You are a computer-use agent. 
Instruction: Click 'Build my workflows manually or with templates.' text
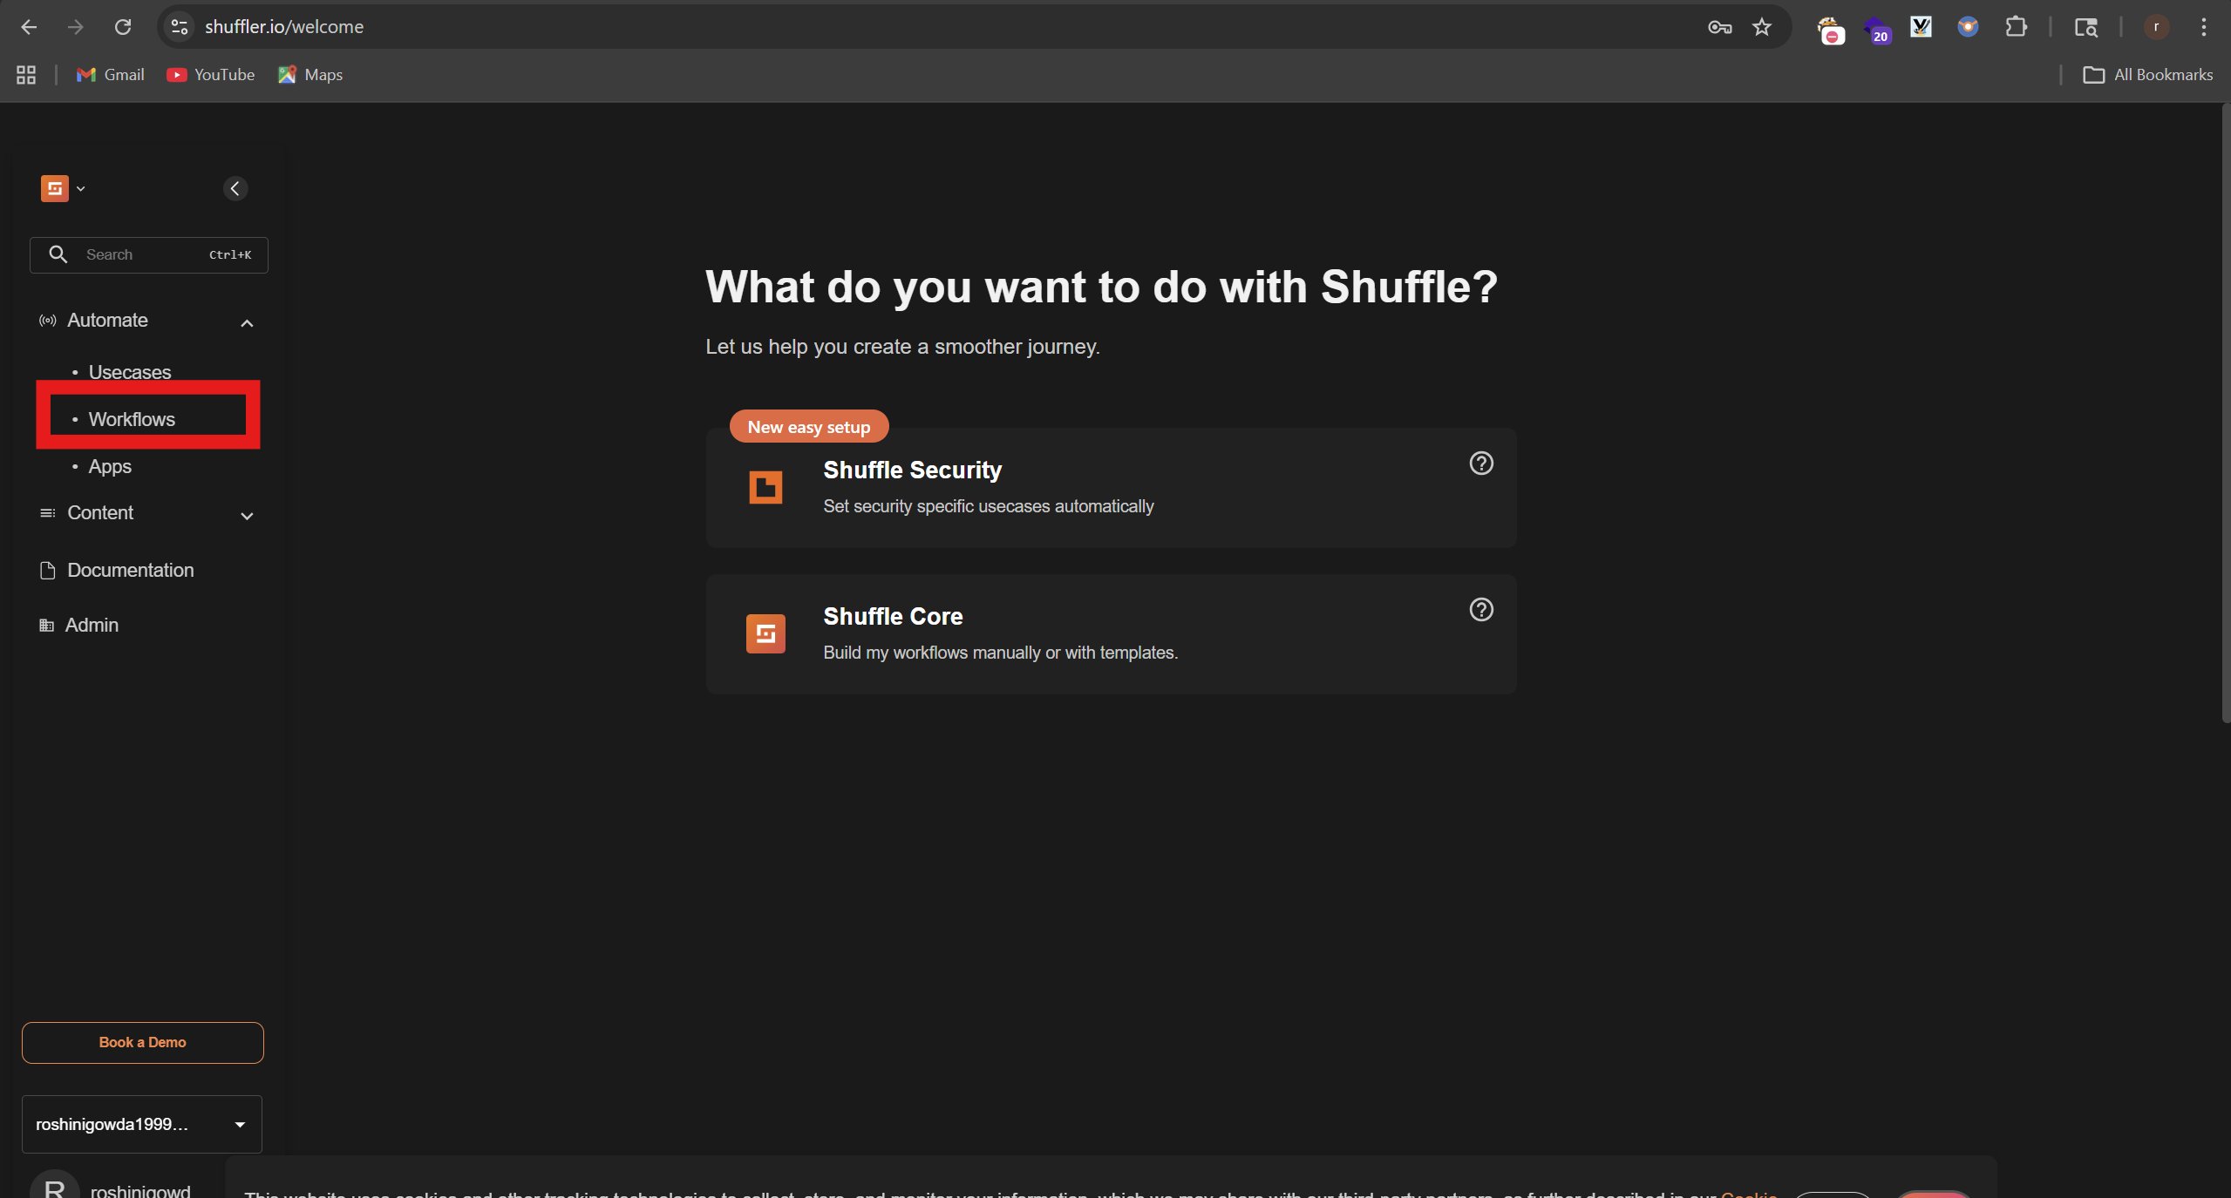[1001, 653]
